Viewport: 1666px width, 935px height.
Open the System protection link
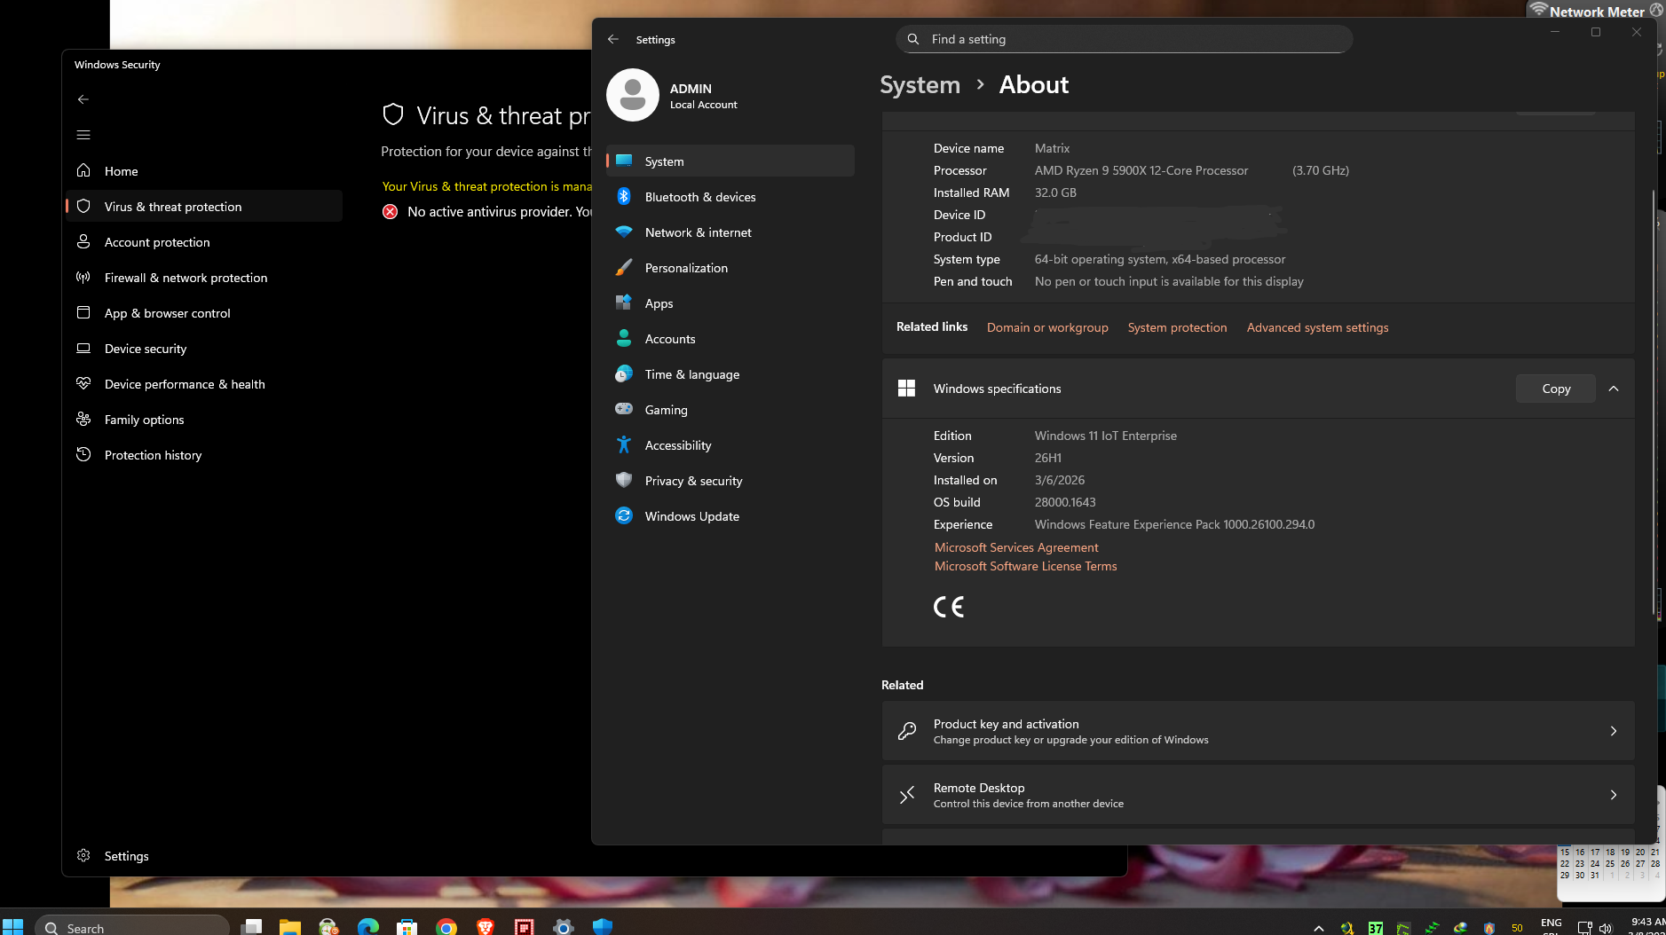pyautogui.click(x=1177, y=327)
